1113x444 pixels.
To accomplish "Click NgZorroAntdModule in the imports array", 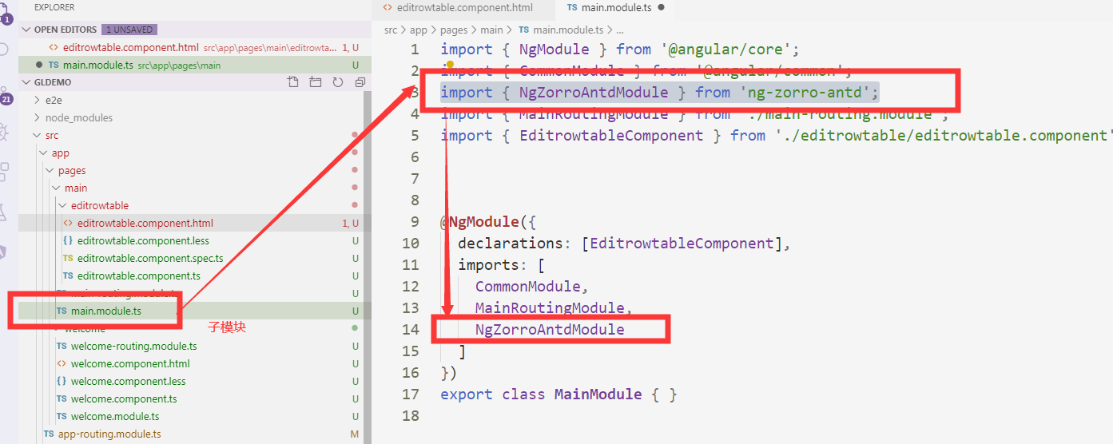I will [x=550, y=330].
